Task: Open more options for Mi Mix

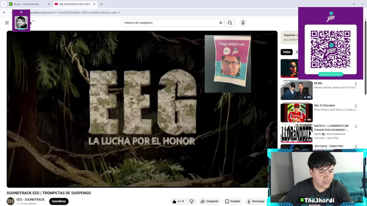Action: (x=356, y=84)
